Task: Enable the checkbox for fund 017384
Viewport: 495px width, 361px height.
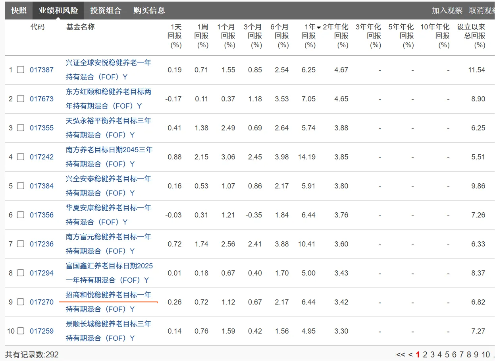Action: (21, 186)
